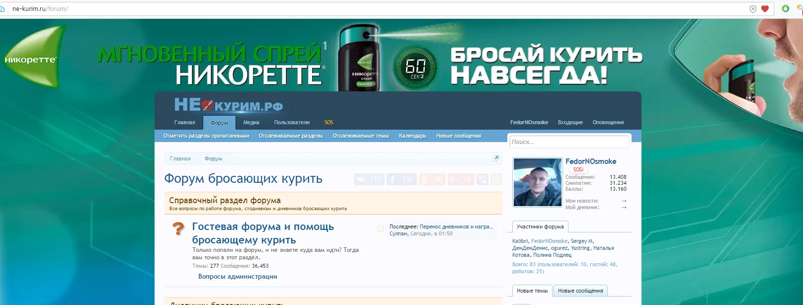Share the forum via Google Plus
803x305 pixels.
(461, 179)
